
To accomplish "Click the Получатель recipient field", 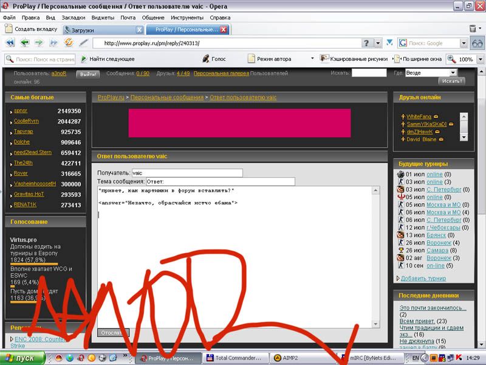I will point(187,173).
